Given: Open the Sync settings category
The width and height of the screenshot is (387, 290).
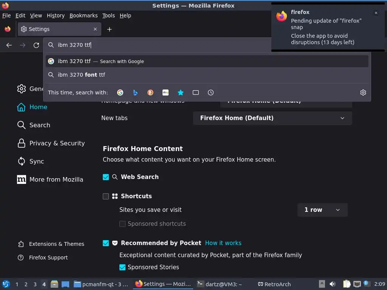Looking at the screenshot, I should pos(31,161).
